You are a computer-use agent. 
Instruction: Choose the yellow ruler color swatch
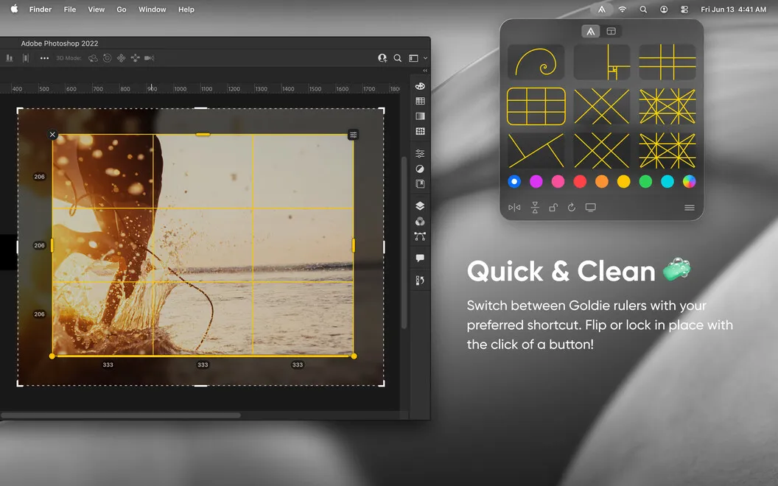[x=624, y=181]
